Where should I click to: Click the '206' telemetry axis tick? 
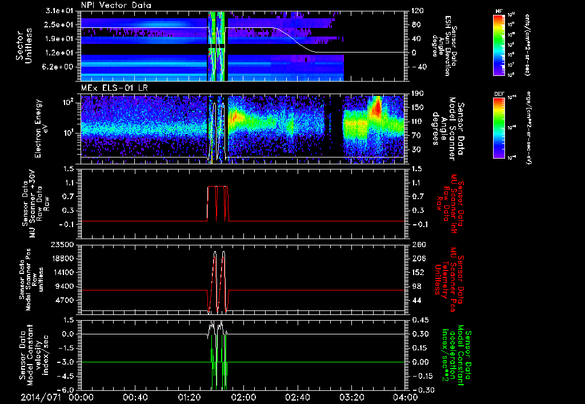(x=418, y=258)
